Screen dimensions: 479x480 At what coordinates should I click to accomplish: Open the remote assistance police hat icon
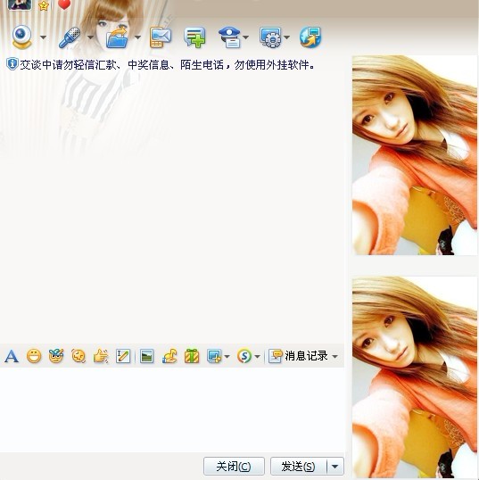pyautogui.click(x=230, y=37)
